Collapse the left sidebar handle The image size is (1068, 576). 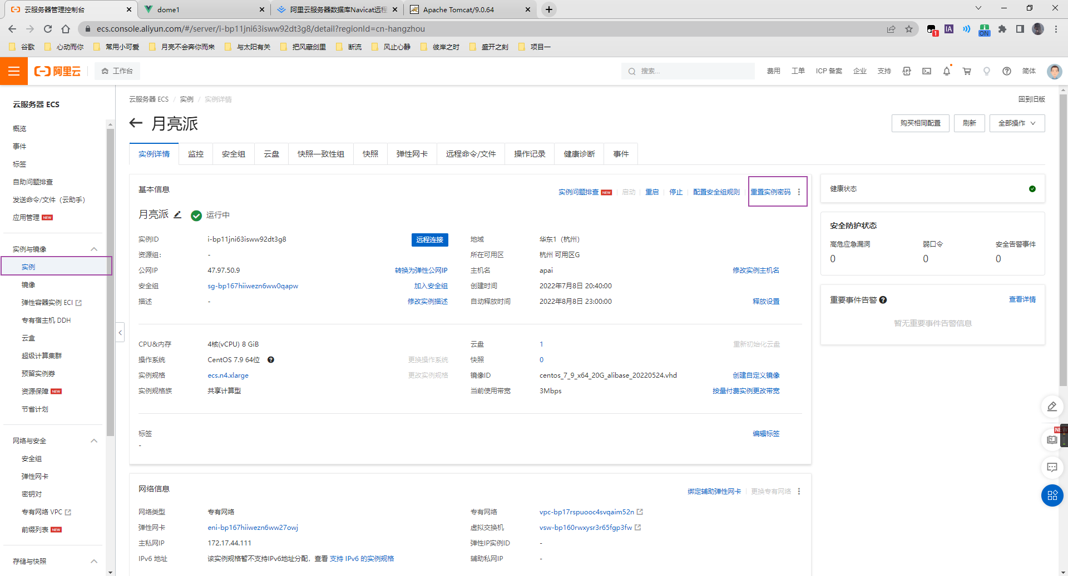[x=120, y=333]
